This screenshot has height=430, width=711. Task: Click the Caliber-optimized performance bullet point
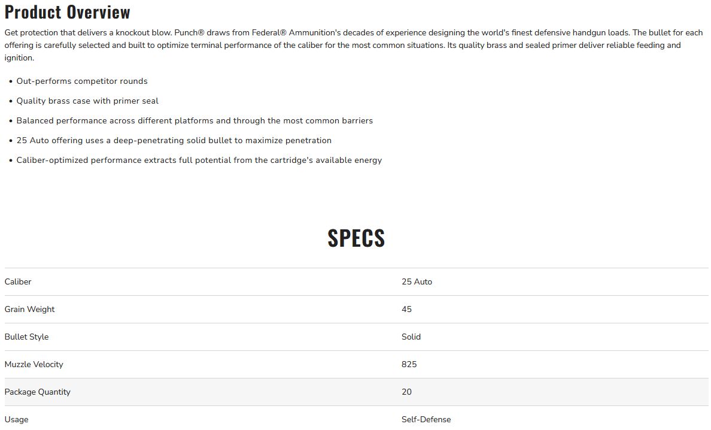[199, 160]
